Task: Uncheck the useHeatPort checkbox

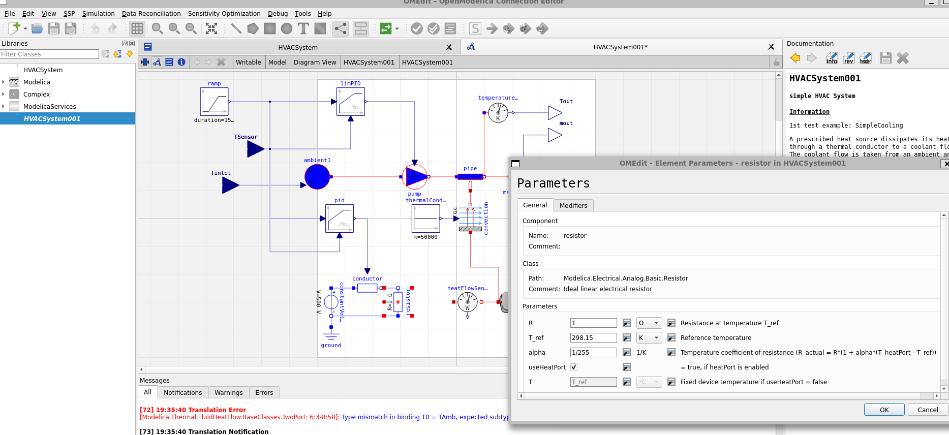Action: coord(574,367)
